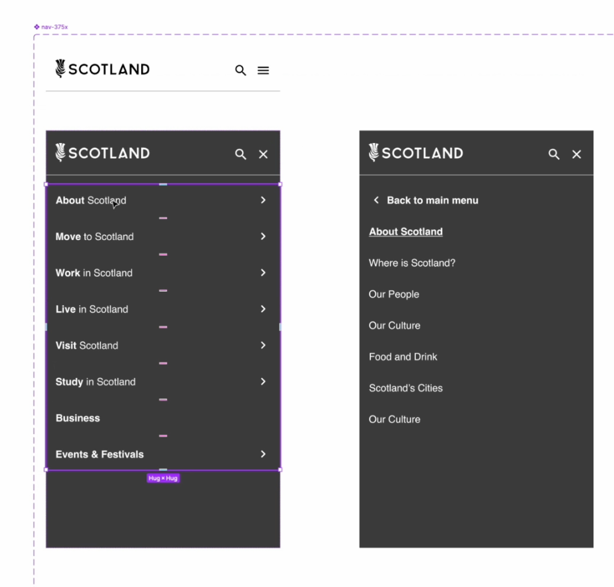Click the back chevron beside Back to main menu
This screenshot has height=587, width=614.
point(376,200)
